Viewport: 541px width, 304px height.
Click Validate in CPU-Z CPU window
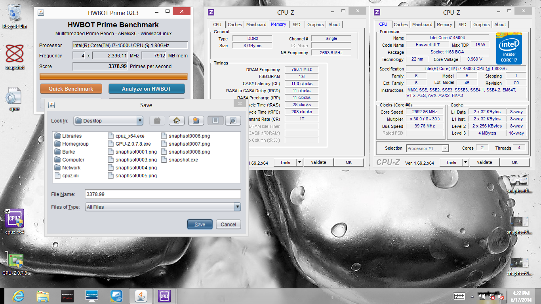click(x=484, y=162)
